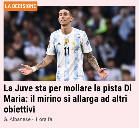The height and width of the screenshot is (128, 139).
Task: Click the white wristband on the player's hand
Action: pyautogui.click(x=34, y=69)
